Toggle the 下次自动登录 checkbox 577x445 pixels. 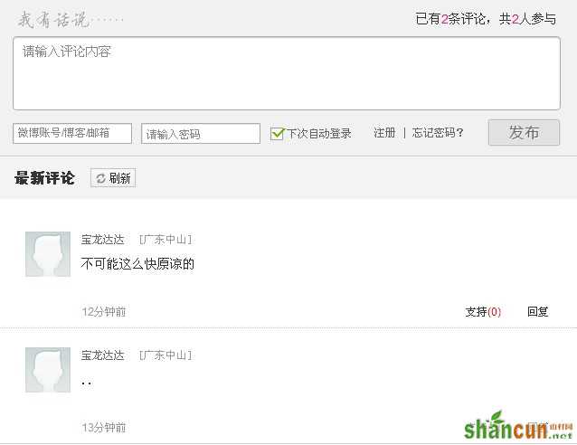[277, 133]
